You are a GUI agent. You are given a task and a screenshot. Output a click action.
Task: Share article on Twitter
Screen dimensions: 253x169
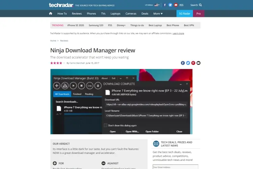(x=188, y=63)
